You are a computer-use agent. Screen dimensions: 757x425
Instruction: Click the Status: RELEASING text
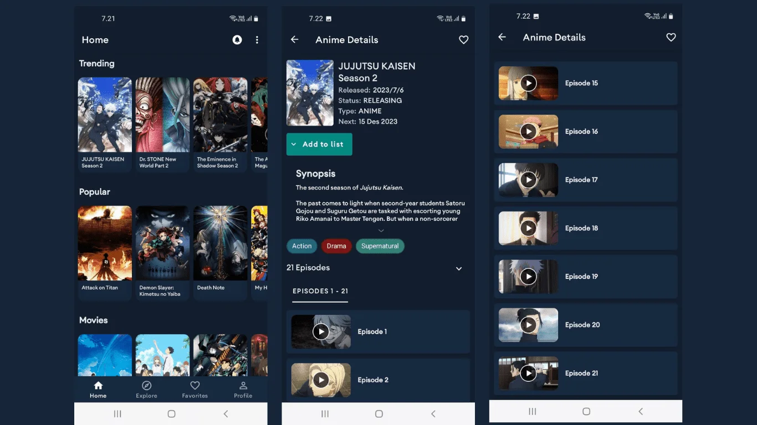point(370,101)
